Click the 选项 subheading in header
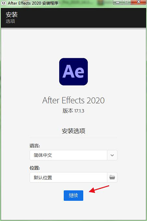The height and width of the screenshot is (221, 147). (10, 21)
